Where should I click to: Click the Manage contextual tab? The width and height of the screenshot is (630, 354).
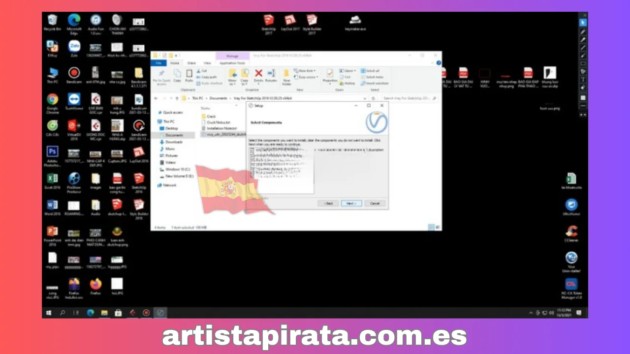(232, 56)
